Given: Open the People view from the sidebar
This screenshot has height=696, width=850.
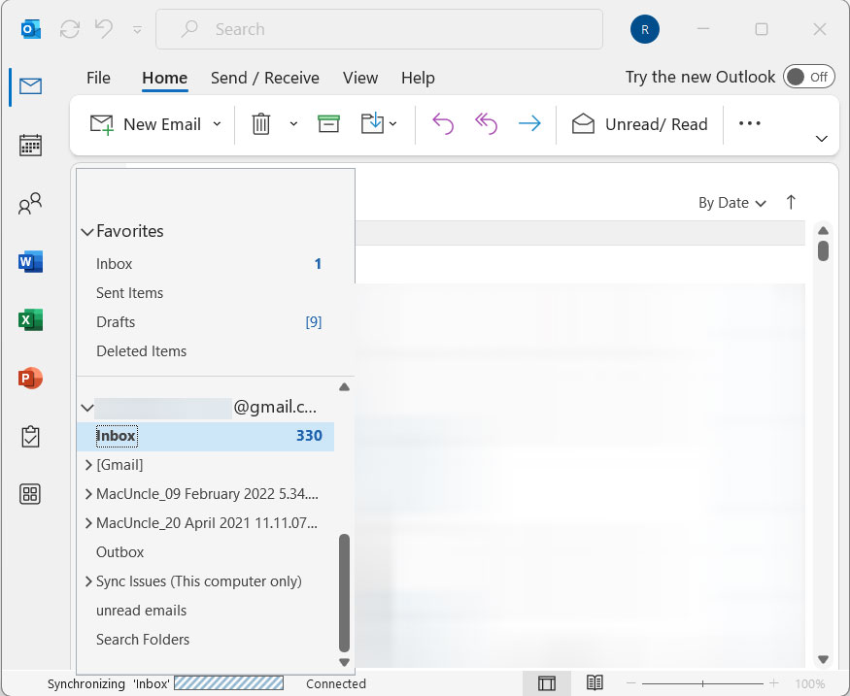Looking at the screenshot, I should [x=29, y=203].
